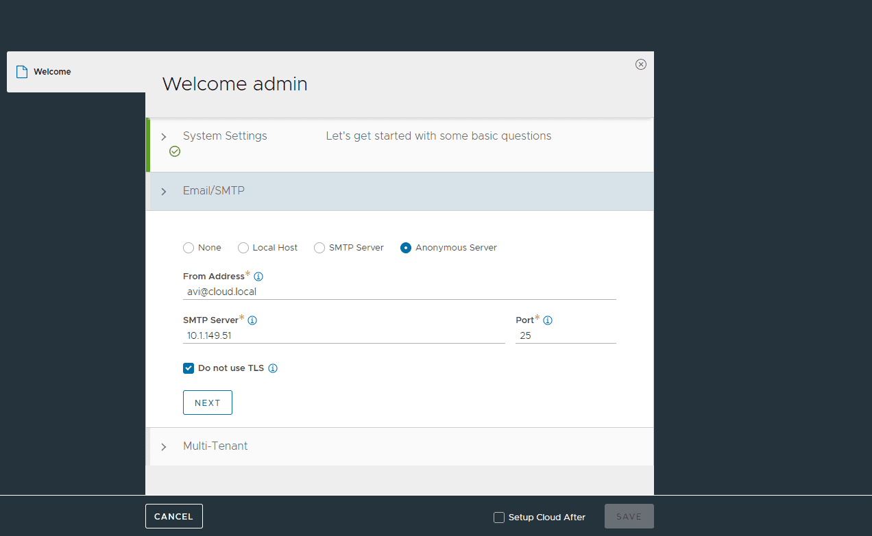The height and width of the screenshot is (536, 872).
Task: Collapse the Email/SMTP section chevron
Action: click(x=164, y=192)
